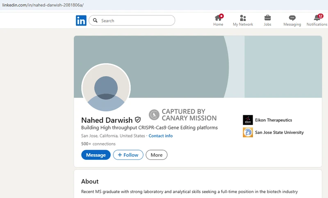This screenshot has width=328, height=198.
Task: Click the blue Message button
Action: coord(96,155)
